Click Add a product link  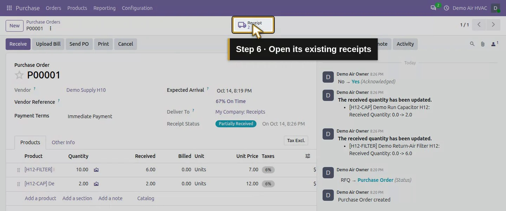point(40,198)
